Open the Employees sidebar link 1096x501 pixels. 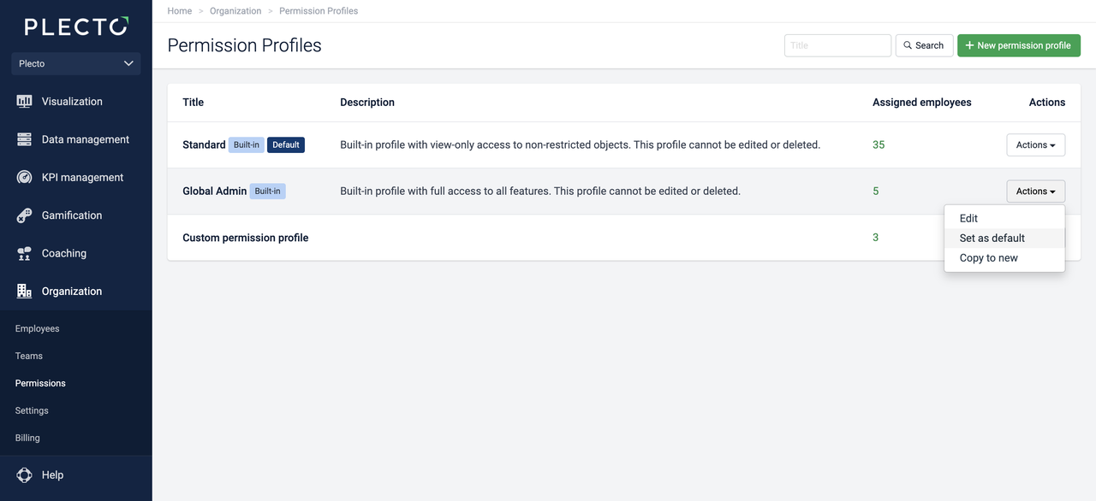tap(37, 329)
